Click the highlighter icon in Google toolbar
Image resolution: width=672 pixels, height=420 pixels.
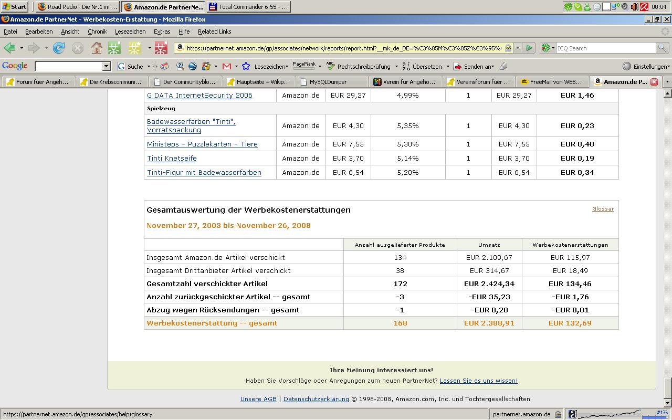pos(503,67)
